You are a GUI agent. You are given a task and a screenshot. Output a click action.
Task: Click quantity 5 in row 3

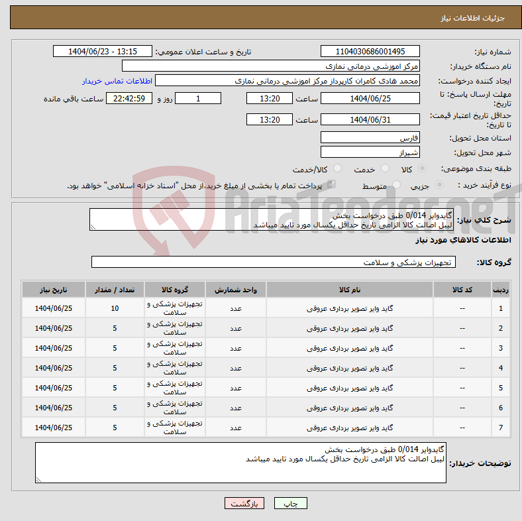115,348
